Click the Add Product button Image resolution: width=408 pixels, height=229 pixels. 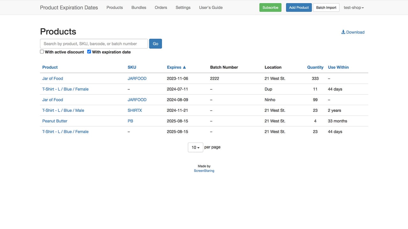tap(299, 7)
